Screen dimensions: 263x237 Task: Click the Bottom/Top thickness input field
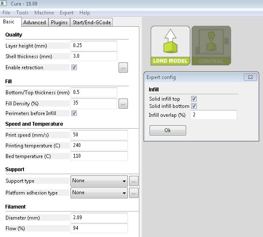click(x=94, y=92)
